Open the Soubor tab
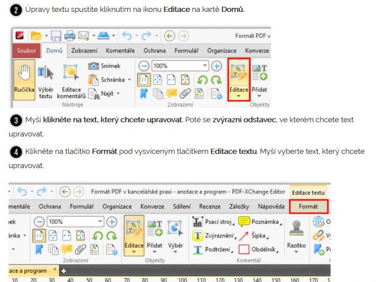Viewport: 376px width, 282px height. click(26, 51)
